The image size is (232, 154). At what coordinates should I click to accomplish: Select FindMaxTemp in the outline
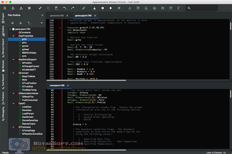click(29, 90)
